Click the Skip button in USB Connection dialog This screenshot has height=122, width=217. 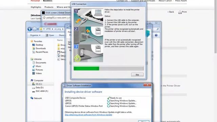[x=137, y=75]
